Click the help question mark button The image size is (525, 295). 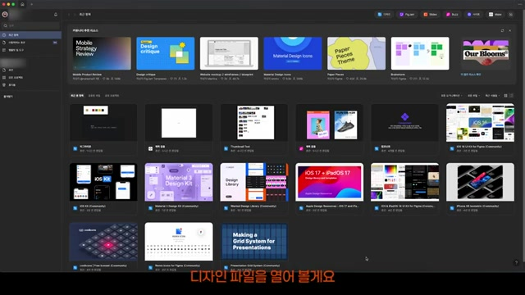[x=516, y=263]
